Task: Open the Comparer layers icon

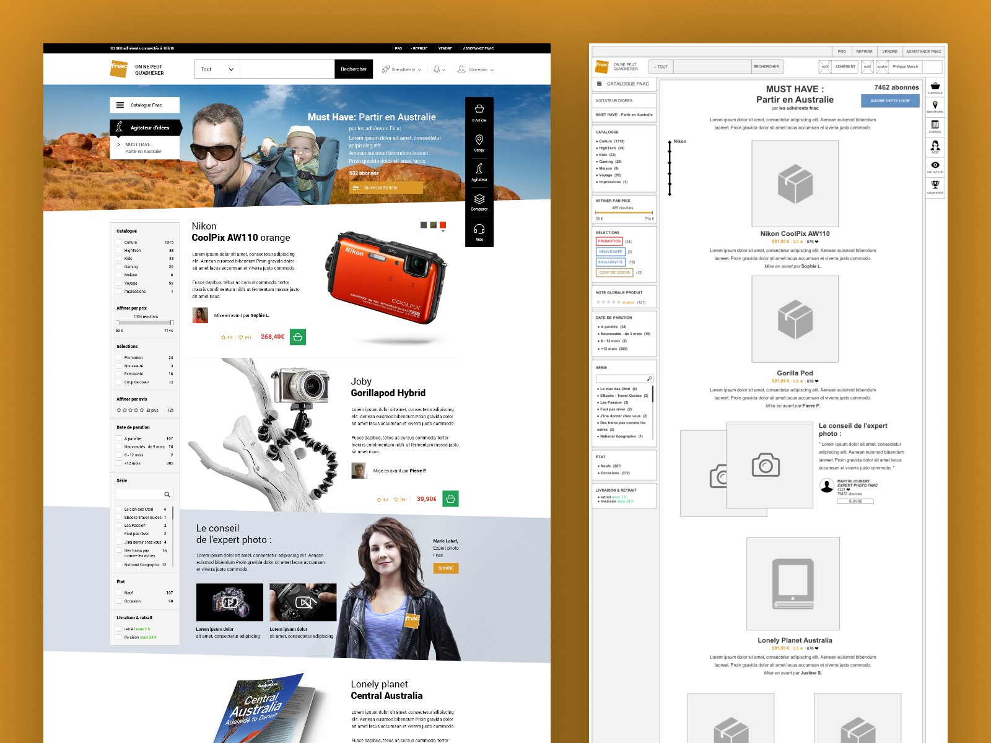Action: click(479, 199)
